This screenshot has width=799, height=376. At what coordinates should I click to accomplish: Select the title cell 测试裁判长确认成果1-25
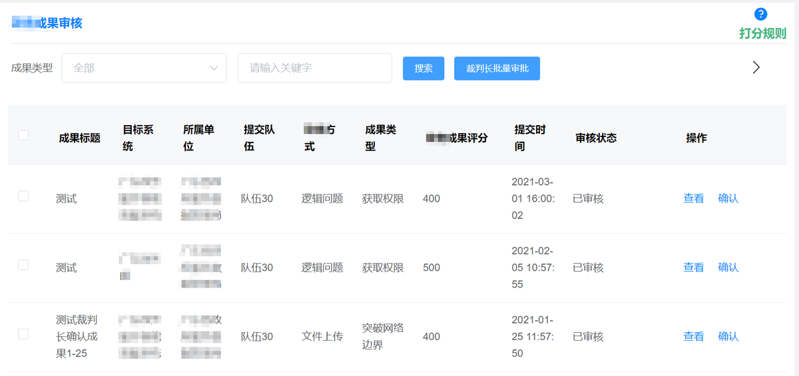(77, 337)
